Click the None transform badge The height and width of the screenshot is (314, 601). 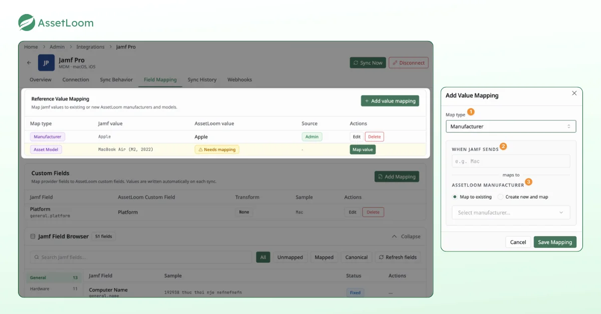tap(244, 212)
